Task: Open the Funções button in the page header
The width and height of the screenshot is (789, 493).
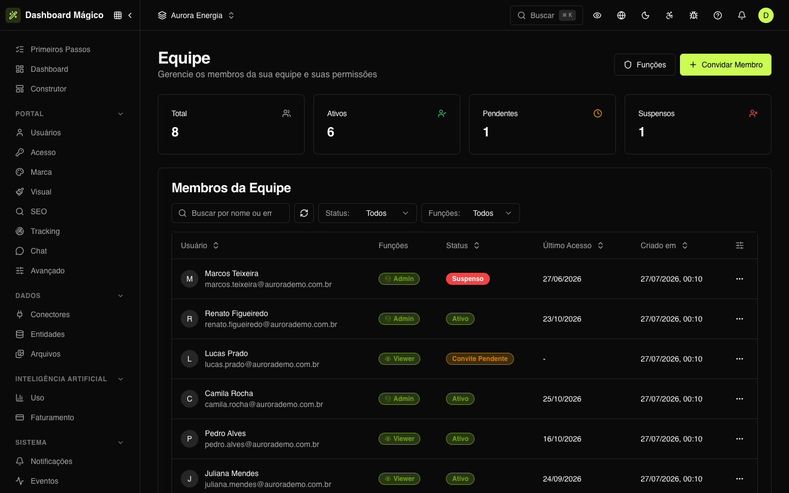Action: tap(645, 65)
